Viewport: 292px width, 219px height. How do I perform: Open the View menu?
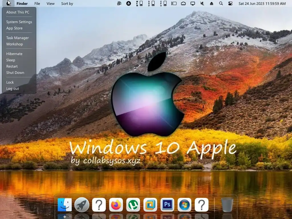click(x=50, y=3)
